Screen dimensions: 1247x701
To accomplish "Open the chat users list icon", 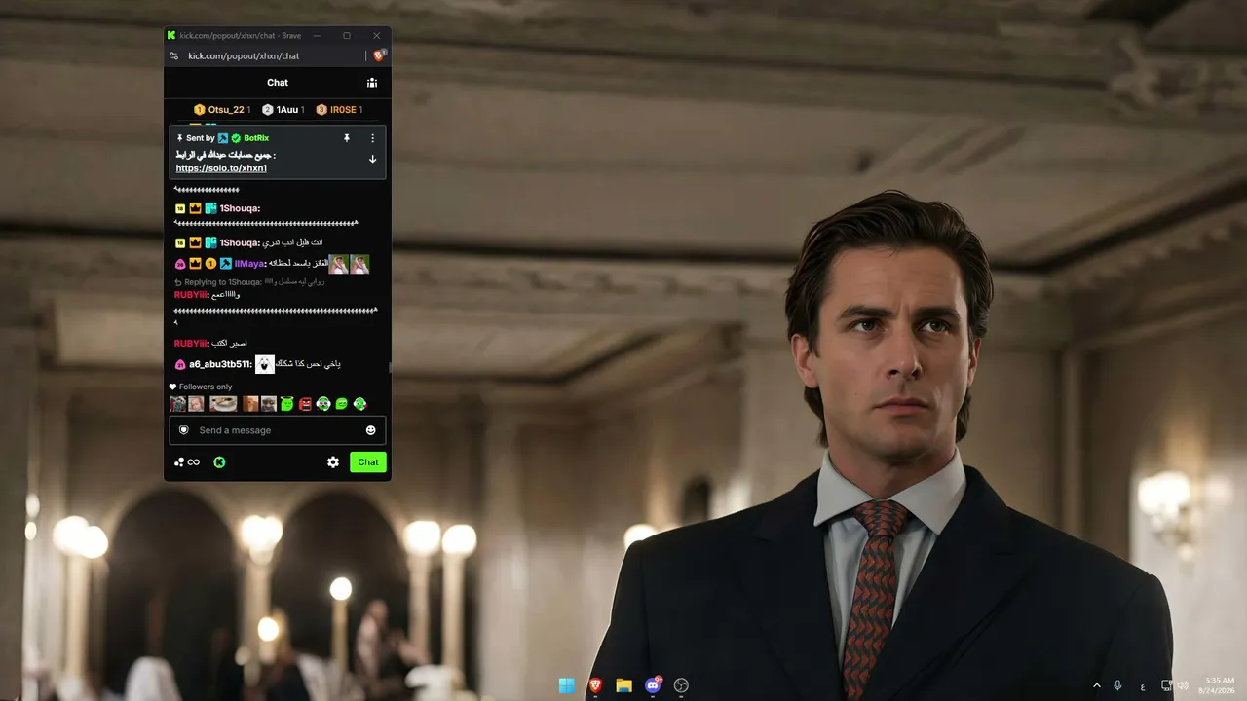I will tap(372, 83).
